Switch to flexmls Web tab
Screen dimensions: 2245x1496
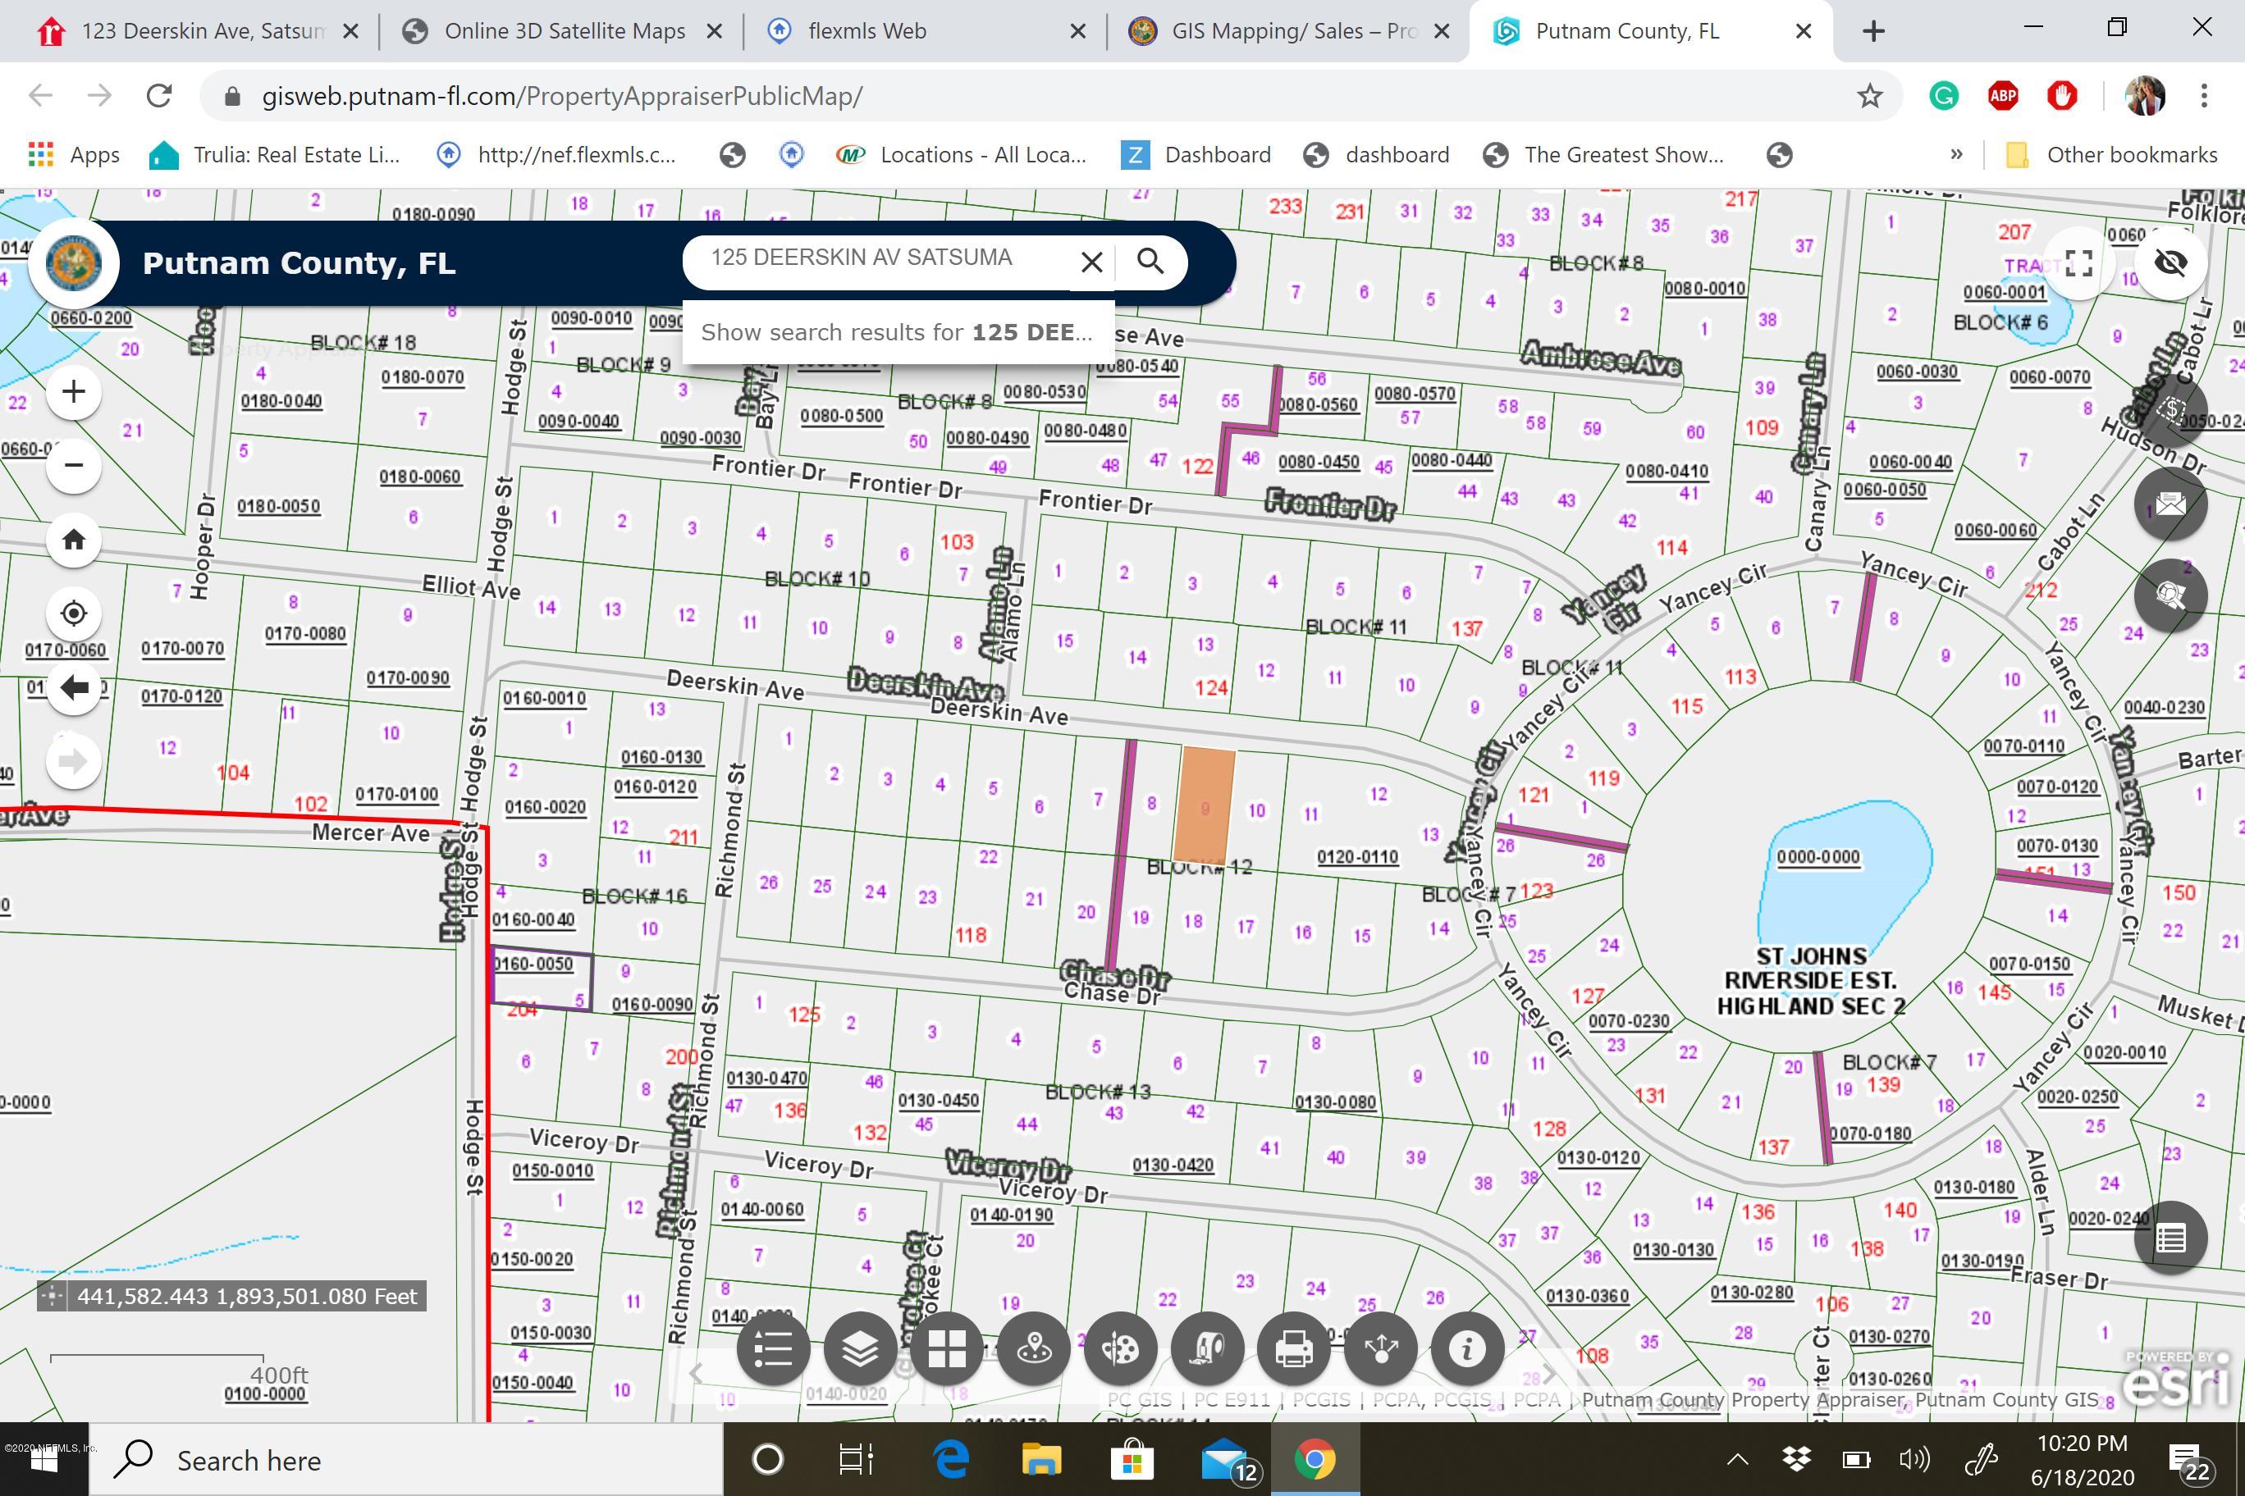tap(866, 30)
